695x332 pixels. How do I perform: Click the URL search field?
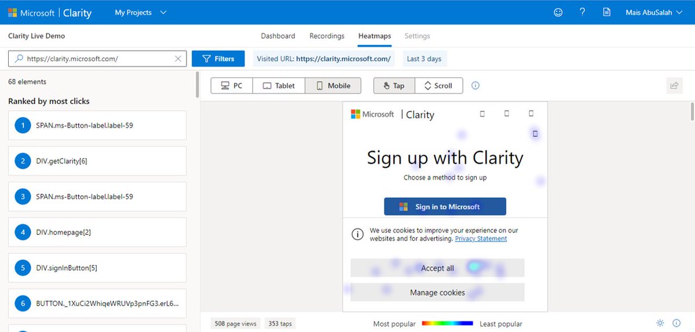pos(97,58)
